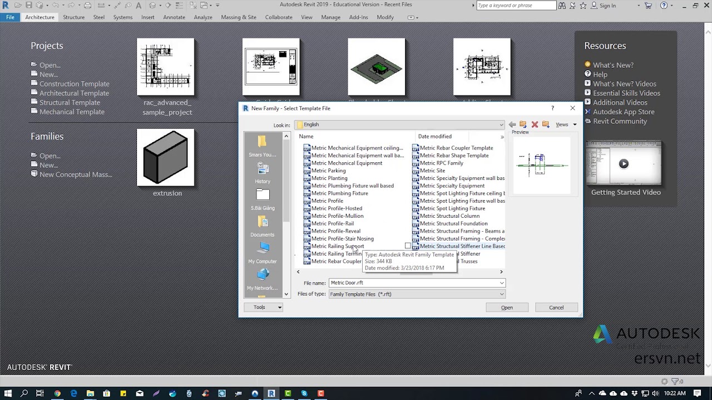The width and height of the screenshot is (712, 400).
Task: Click the Switch Windows icon
Action: (204, 6)
